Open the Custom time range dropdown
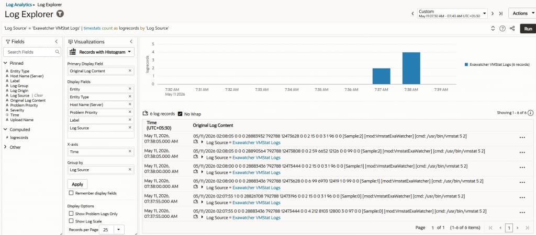The height and width of the screenshot is (235, 536). click(452, 14)
